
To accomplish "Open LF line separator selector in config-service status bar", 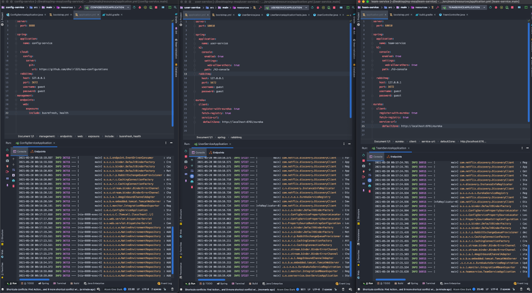I will click(x=138, y=289).
